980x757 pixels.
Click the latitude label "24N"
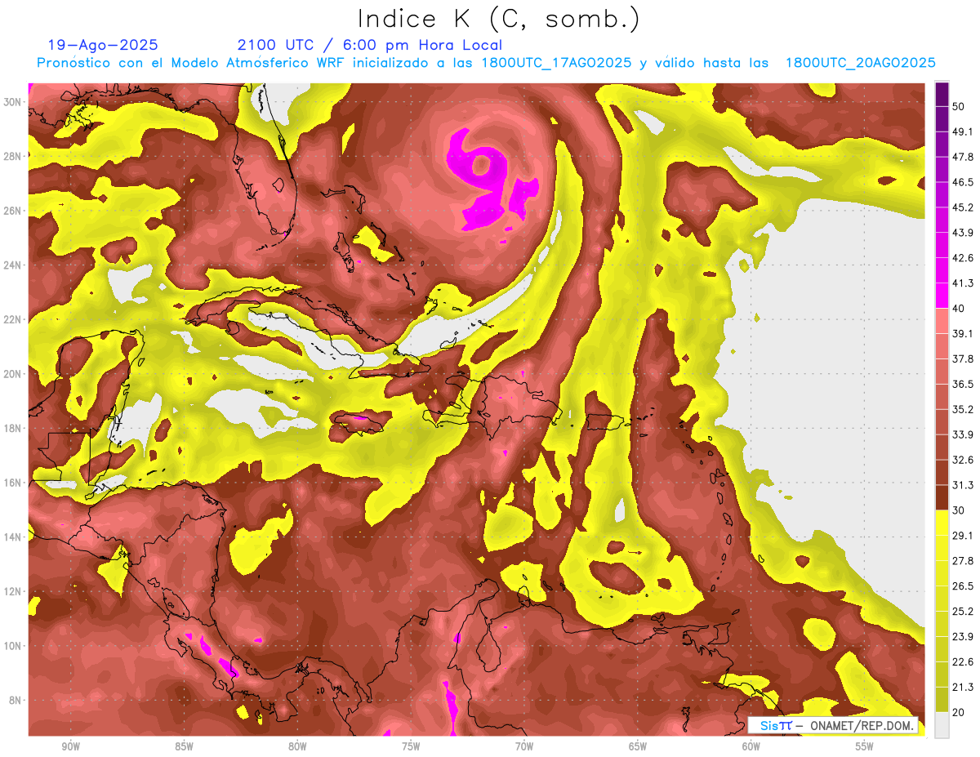coord(12,265)
